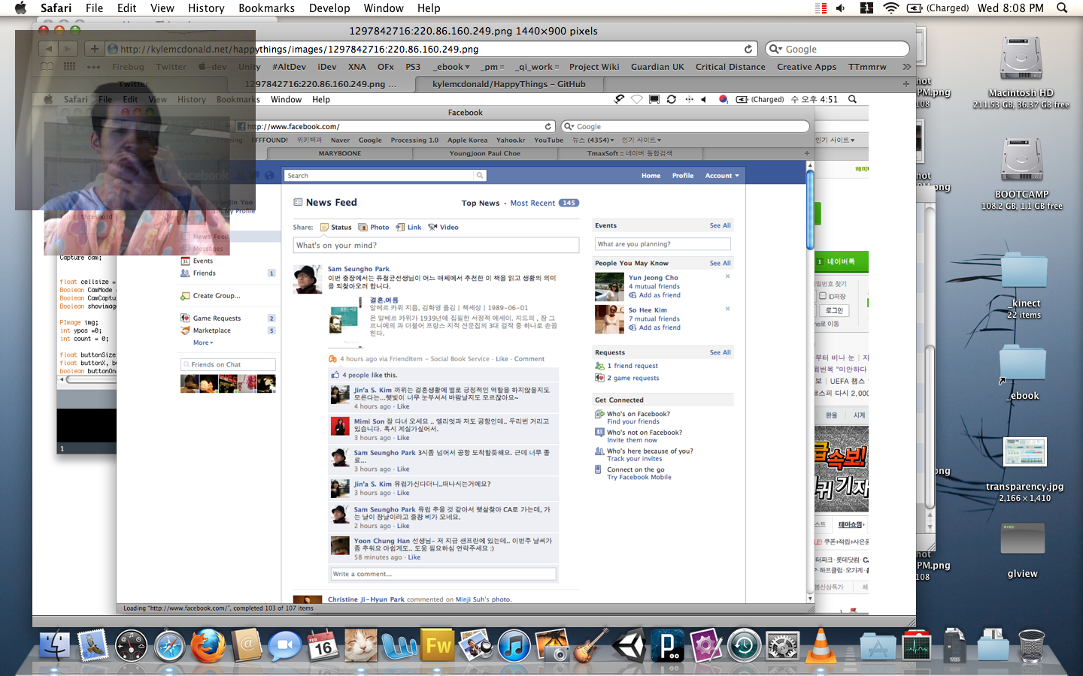Open iTunes from the dock
1083x676 pixels.
(514, 646)
